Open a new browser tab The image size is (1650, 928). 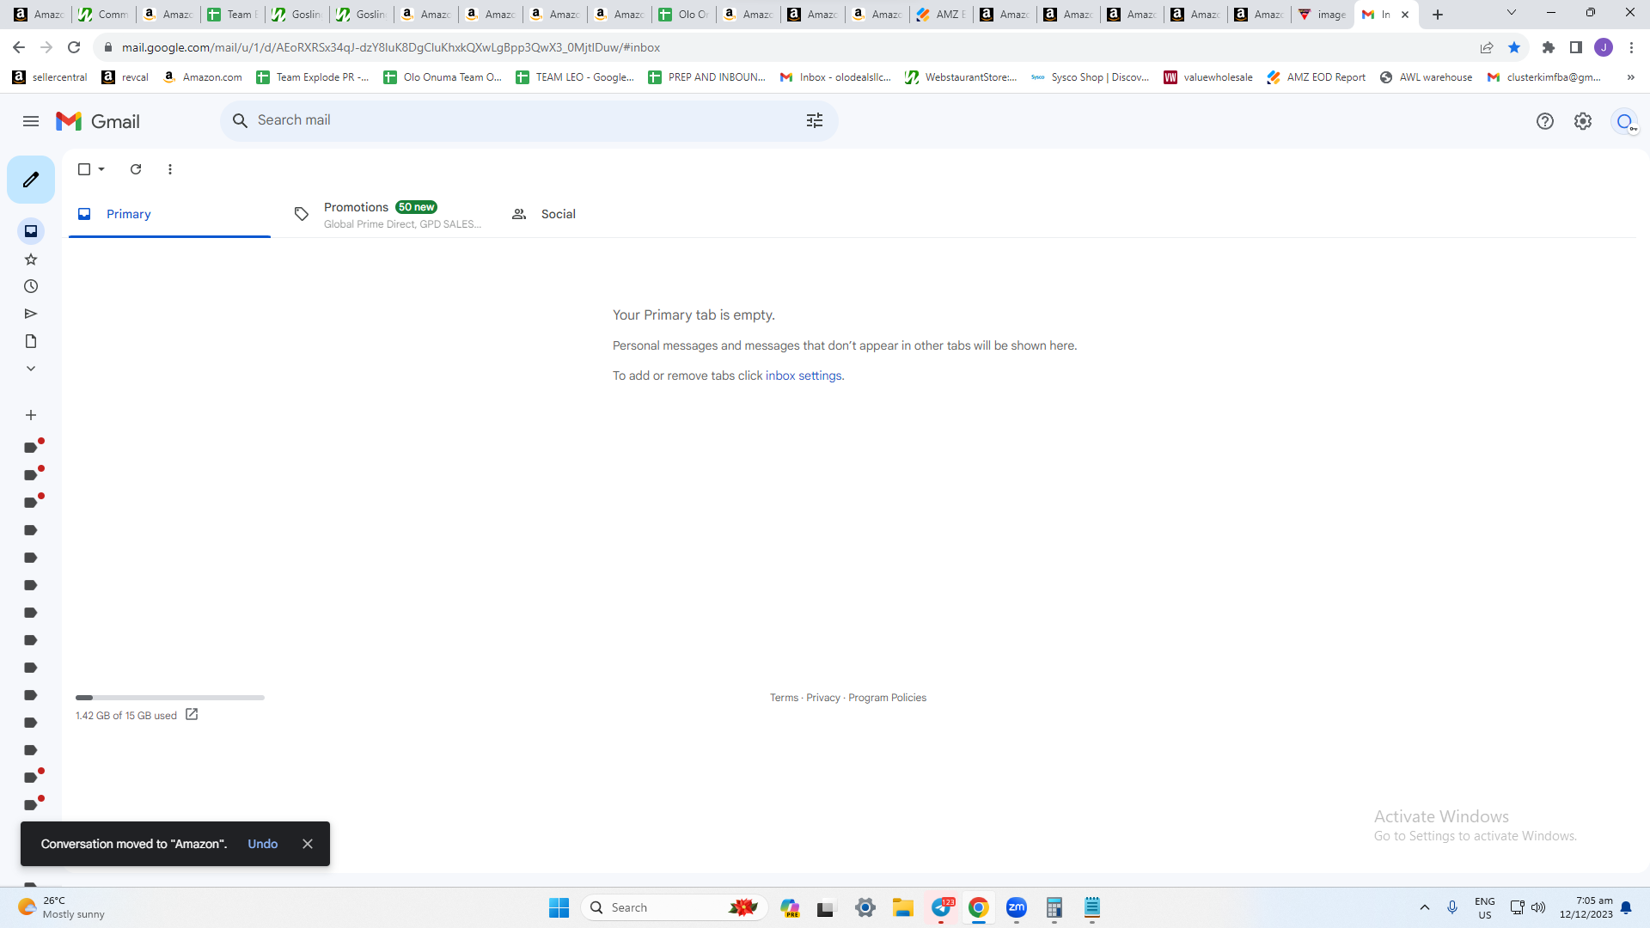coord(1438,15)
